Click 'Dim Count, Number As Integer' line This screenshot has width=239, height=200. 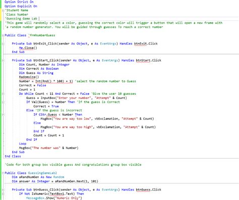click(44, 65)
